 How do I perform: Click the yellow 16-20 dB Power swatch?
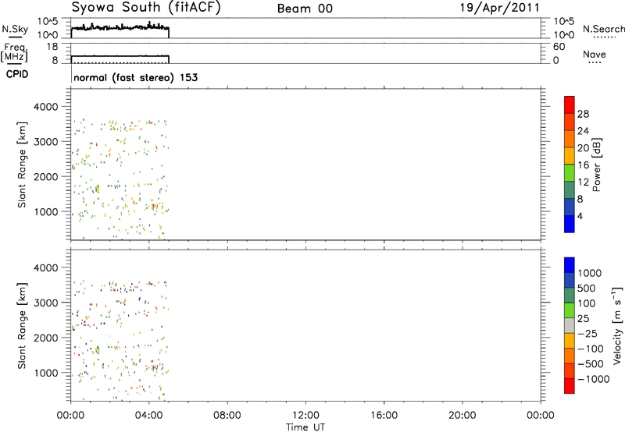[x=570, y=155]
